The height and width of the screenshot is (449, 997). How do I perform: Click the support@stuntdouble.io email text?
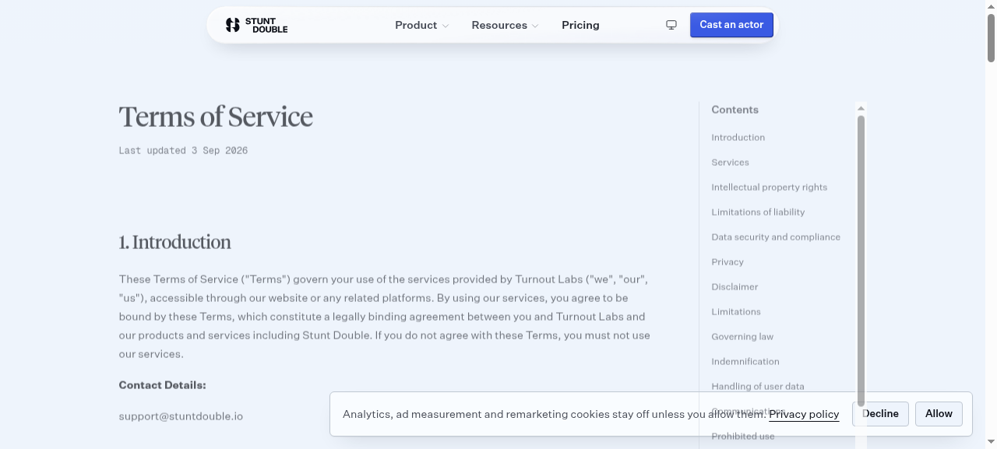click(x=181, y=416)
